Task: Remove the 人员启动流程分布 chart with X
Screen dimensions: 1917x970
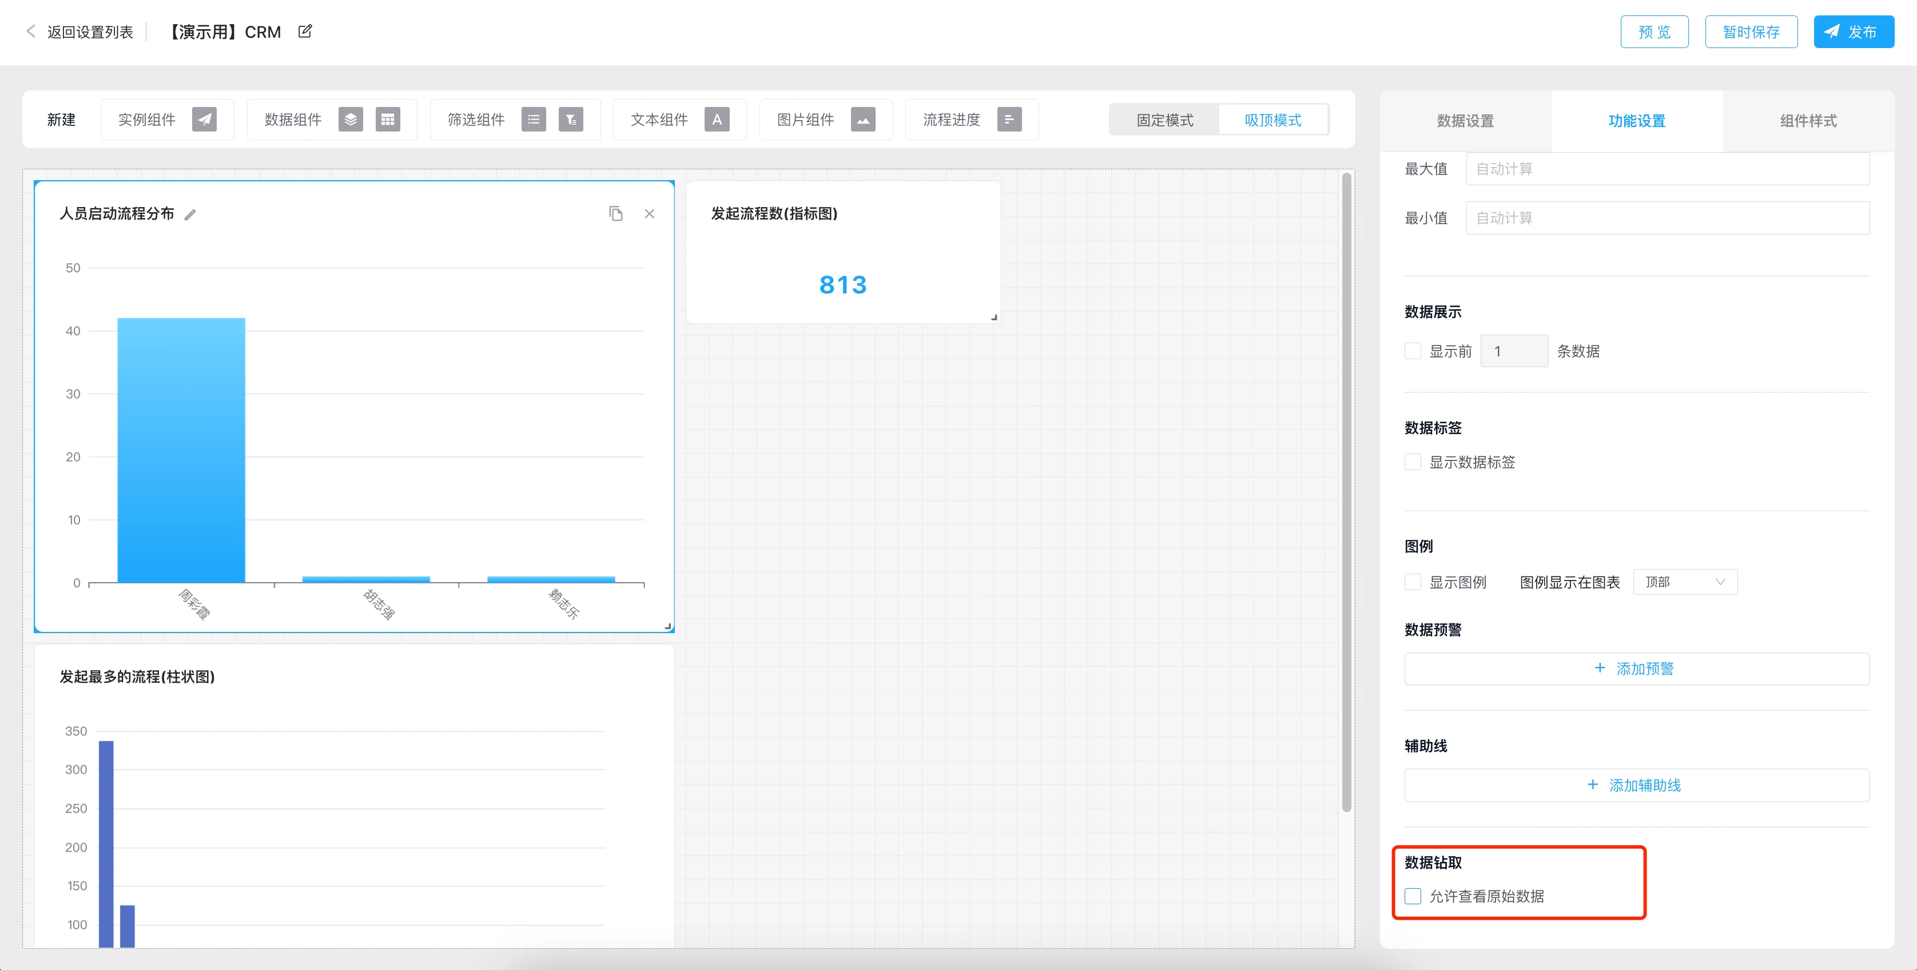Action: (650, 214)
